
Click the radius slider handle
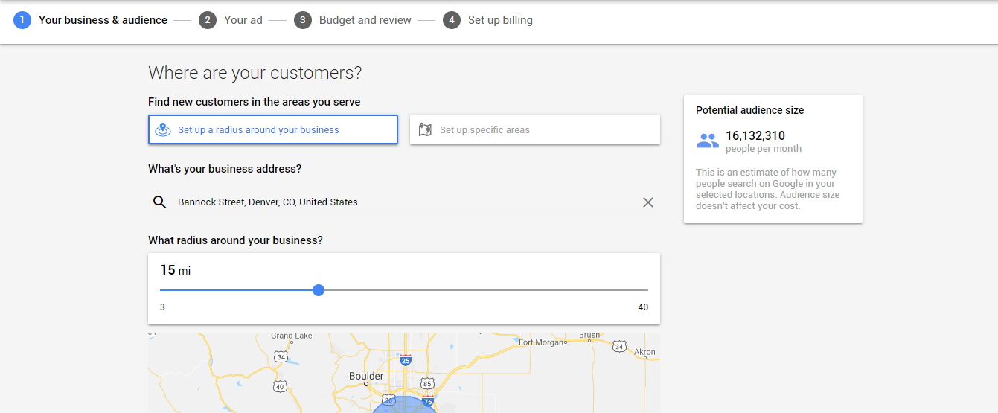(x=319, y=290)
